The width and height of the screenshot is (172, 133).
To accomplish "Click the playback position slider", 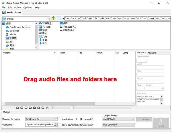I will (x=91, y=108).
